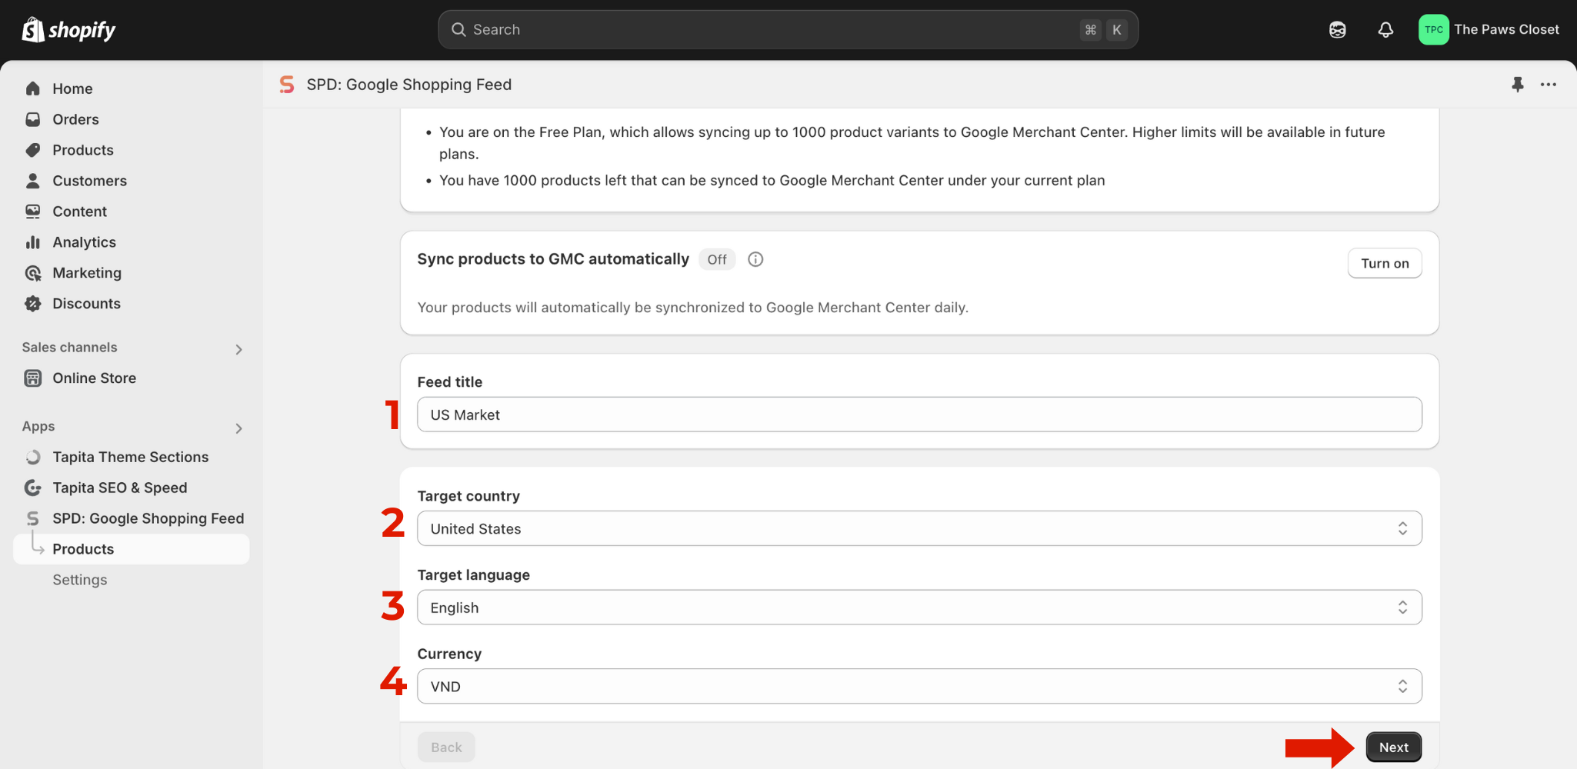Click the Marketing target icon
Image resolution: width=1577 pixels, height=769 pixels.
click(x=33, y=273)
